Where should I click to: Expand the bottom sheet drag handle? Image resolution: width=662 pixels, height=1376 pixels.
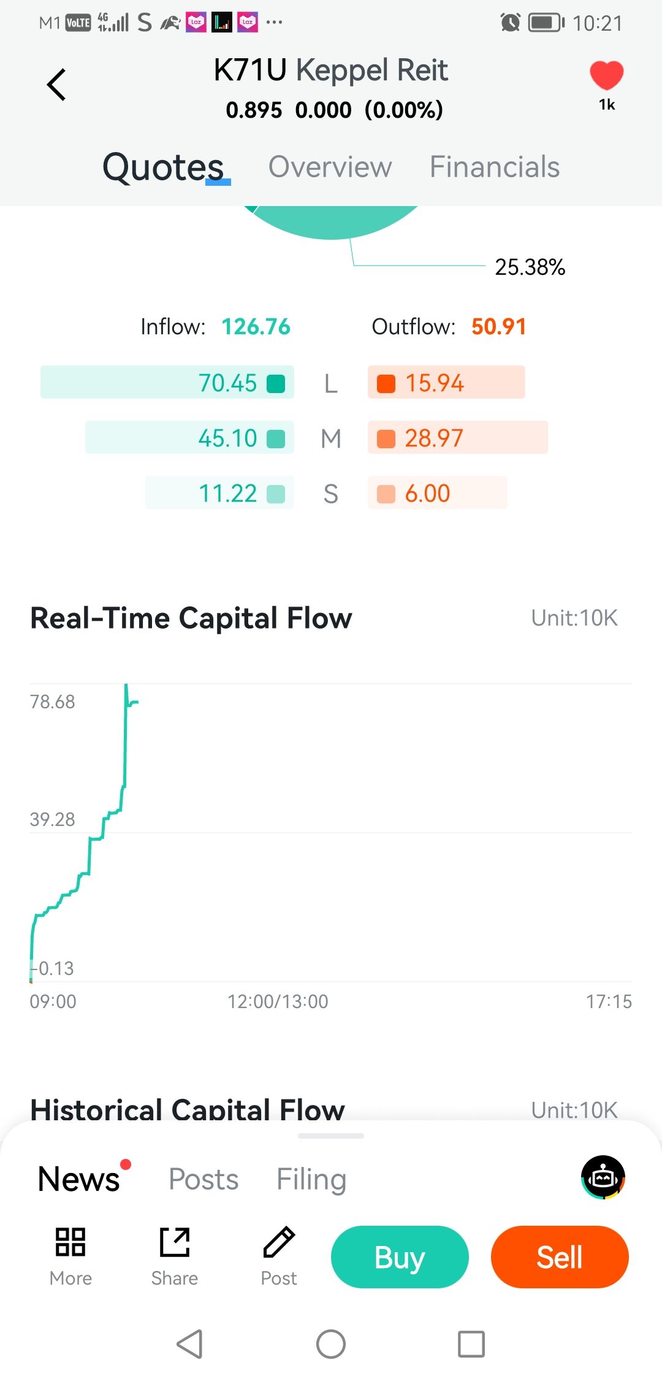click(x=331, y=1136)
